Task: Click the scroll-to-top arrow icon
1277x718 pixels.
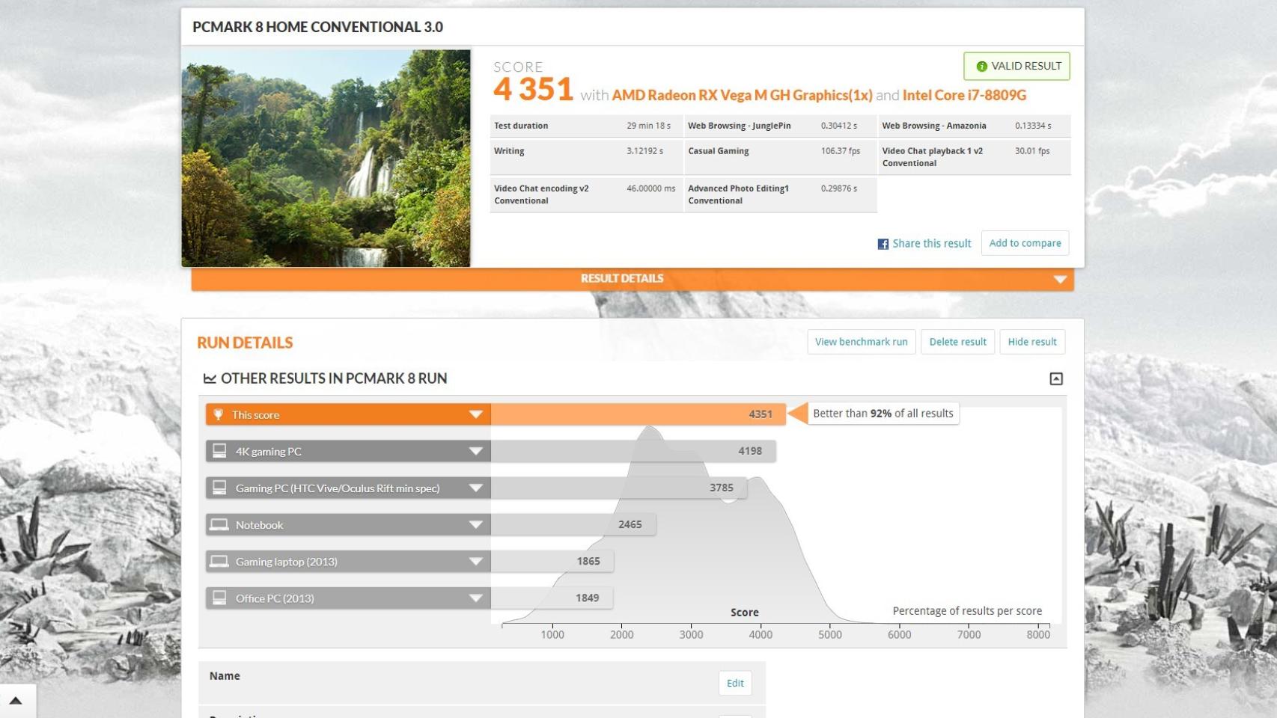Action: click(16, 701)
